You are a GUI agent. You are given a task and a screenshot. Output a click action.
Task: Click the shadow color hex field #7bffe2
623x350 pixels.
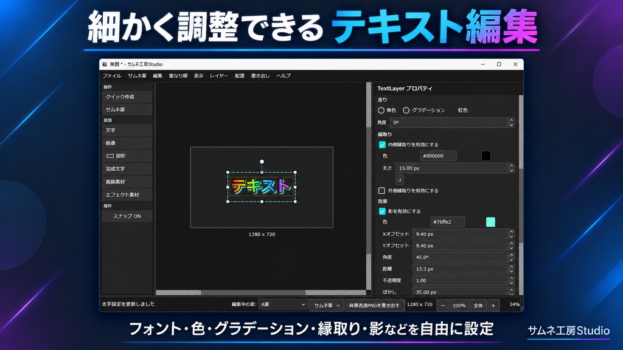[447, 222]
